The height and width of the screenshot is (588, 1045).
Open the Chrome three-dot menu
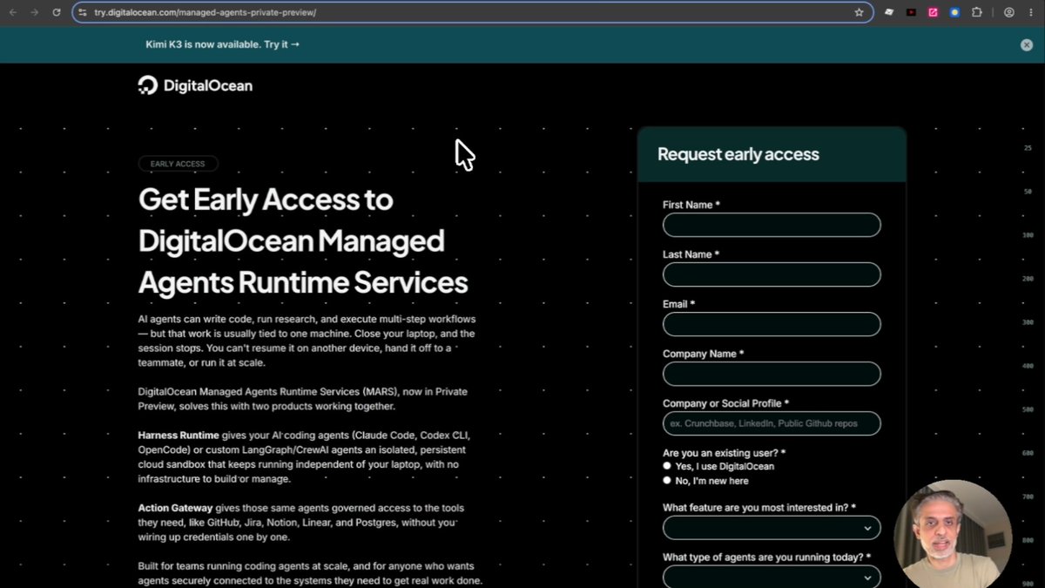click(1031, 12)
